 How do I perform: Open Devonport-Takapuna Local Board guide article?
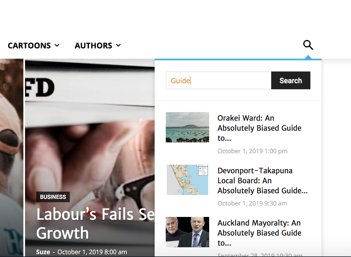(263, 181)
